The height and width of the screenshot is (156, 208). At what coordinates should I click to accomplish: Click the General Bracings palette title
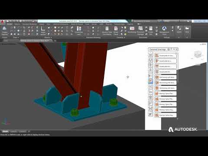[x=158, y=49]
